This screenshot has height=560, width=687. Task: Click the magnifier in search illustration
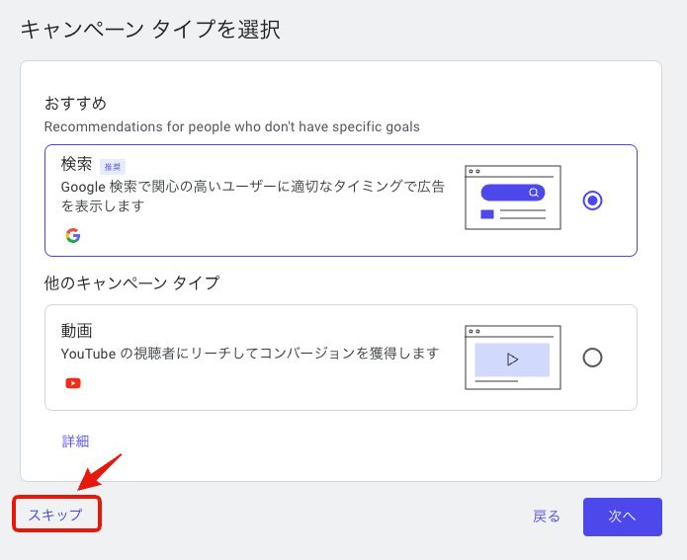pyautogui.click(x=534, y=193)
